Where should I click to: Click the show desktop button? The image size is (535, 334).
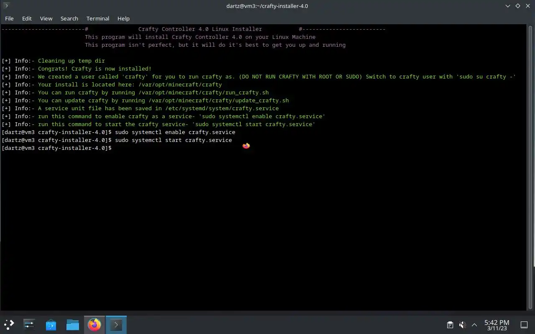(524, 324)
